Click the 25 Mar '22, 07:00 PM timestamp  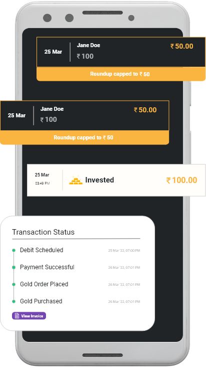coord(124,251)
